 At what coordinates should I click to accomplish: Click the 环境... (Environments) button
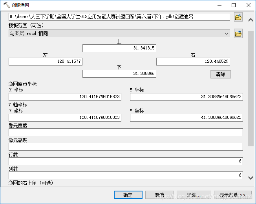[x=194, y=195]
